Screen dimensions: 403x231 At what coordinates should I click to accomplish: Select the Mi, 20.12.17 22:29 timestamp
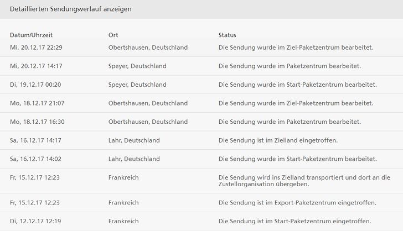pos(36,48)
